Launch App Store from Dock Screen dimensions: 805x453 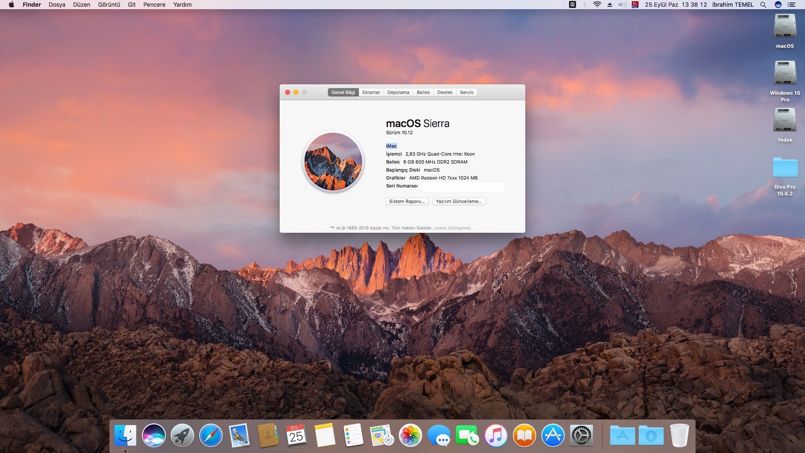pos(553,436)
